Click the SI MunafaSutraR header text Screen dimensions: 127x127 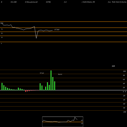pos(31,2)
